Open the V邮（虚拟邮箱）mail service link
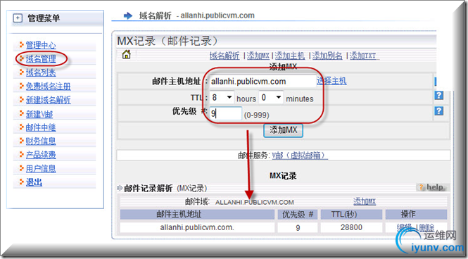This screenshot has width=468, height=259. pyautogui.click(x=300, y=156)
